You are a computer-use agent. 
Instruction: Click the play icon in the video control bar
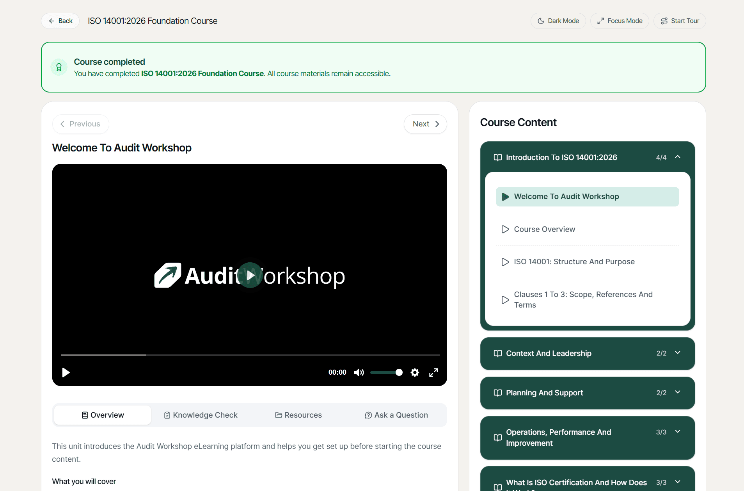(66, 372)
